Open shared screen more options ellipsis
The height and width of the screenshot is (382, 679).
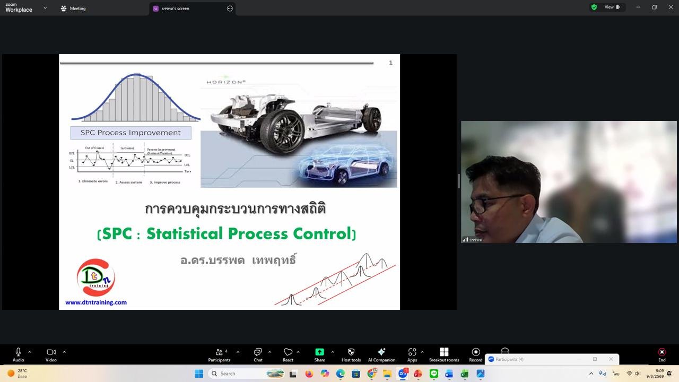pyautogui.click(x=230, y=8)
